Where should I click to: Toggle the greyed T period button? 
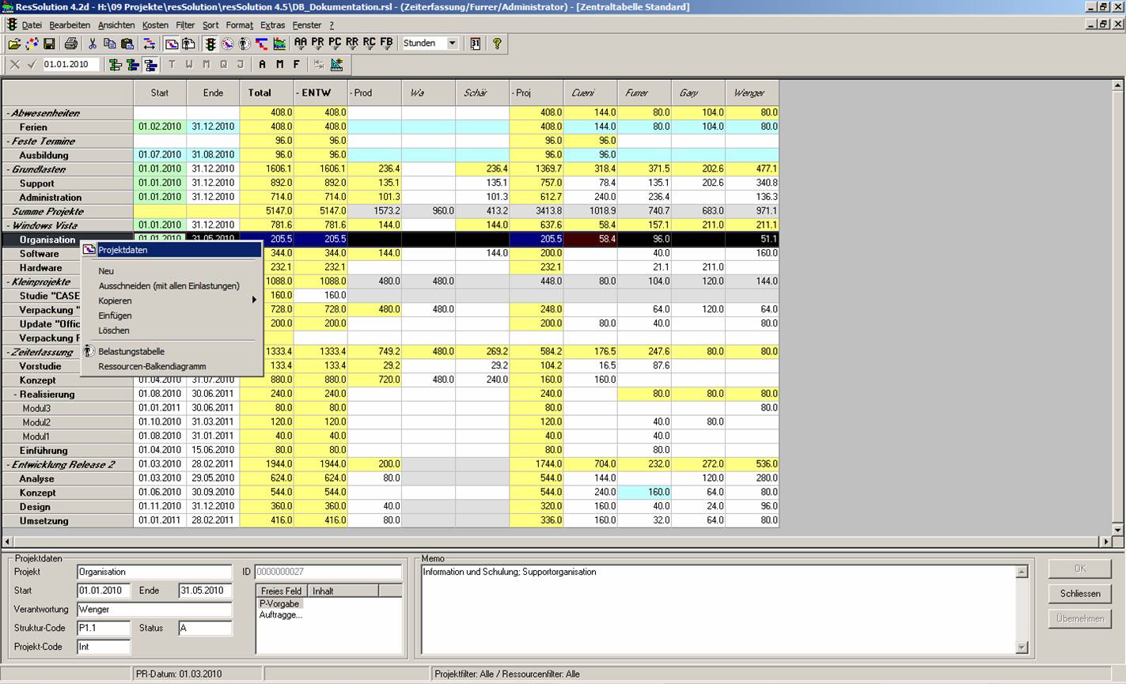[x=171, y=65]
